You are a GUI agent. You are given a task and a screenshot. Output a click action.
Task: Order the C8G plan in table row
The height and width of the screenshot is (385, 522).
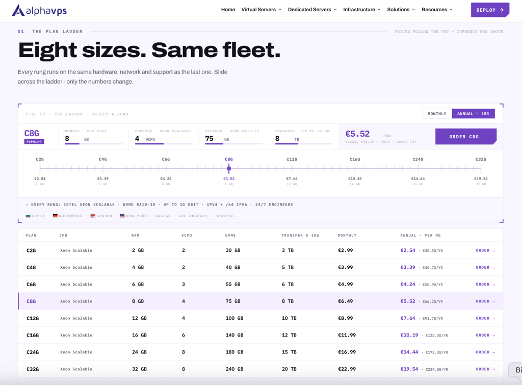pyautogui.click(x=485, y=301)
